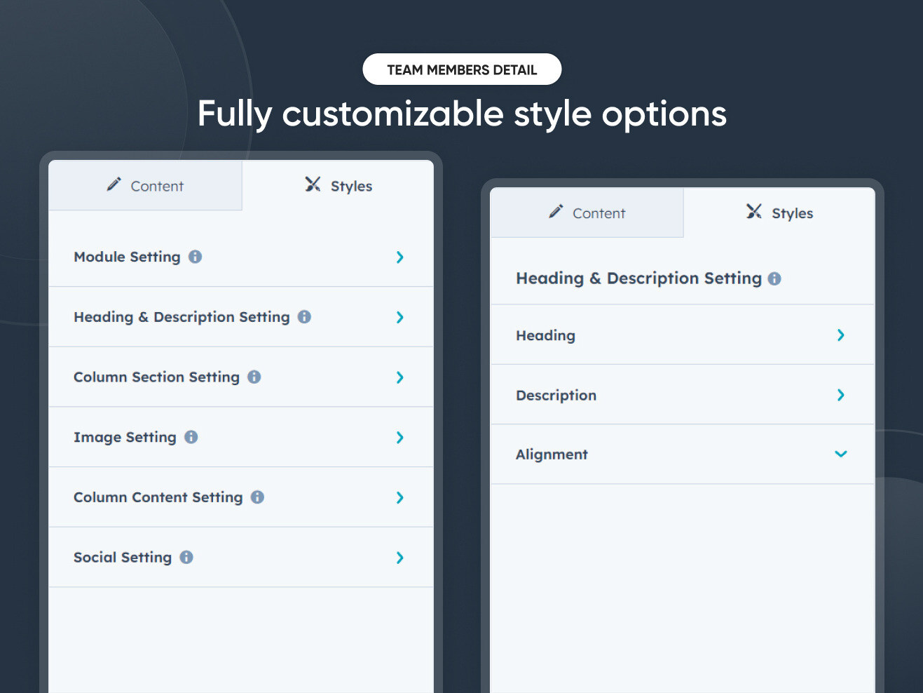Click the edit pencil icon in the right panel

(556, 212)
